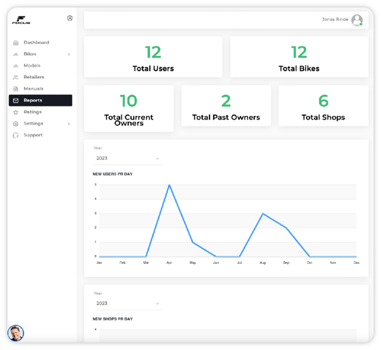The image size is (381, 350).
Task: Open the Retailers menu item
Action: [x=40, y=77]
